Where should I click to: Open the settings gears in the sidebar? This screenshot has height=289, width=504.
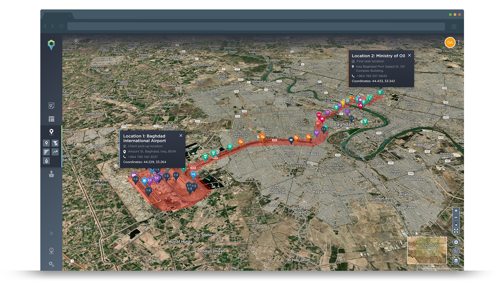[x=51, y=264]
